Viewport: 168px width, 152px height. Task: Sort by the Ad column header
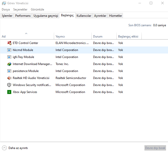[27, 36]
